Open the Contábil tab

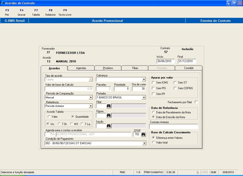pos(188,68)
